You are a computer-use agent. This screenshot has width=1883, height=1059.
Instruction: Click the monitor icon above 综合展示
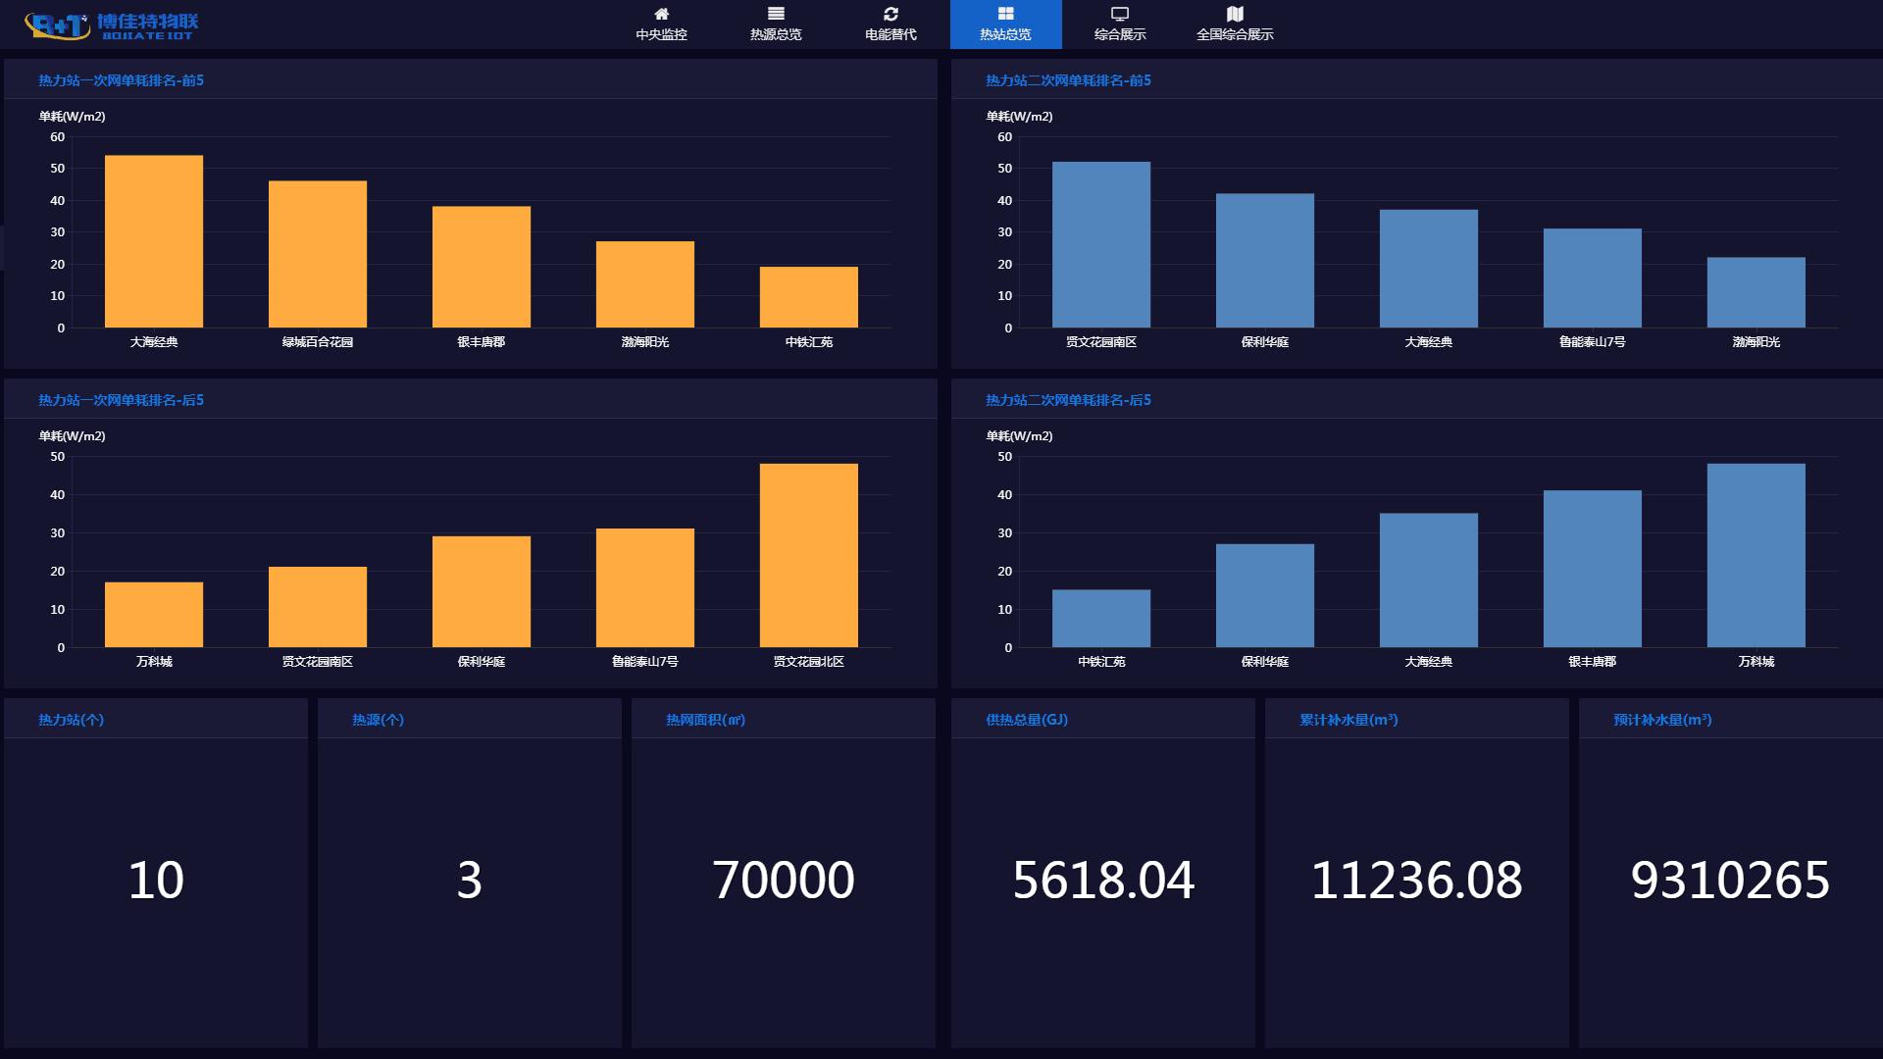click(1120, 14)
